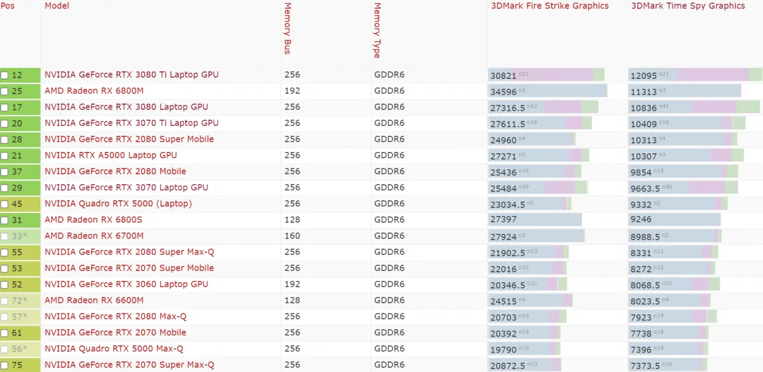Click Time Spy score 10836
This screenshot has width=763, height=372.
point(644,107)
